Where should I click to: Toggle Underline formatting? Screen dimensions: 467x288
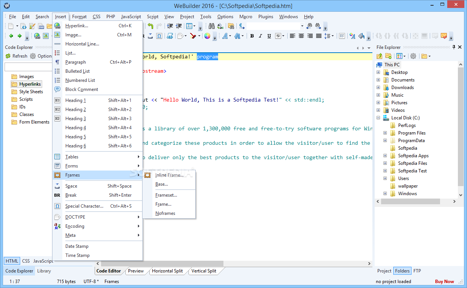tap(269, 36)
